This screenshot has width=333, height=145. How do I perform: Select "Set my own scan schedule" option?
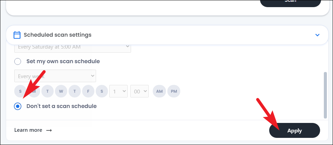tap(18, 62)
